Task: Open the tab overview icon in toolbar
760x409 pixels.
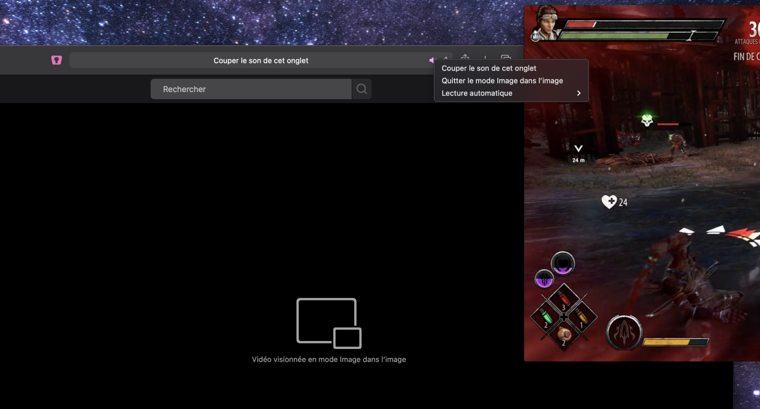Action: click(506, 57)
